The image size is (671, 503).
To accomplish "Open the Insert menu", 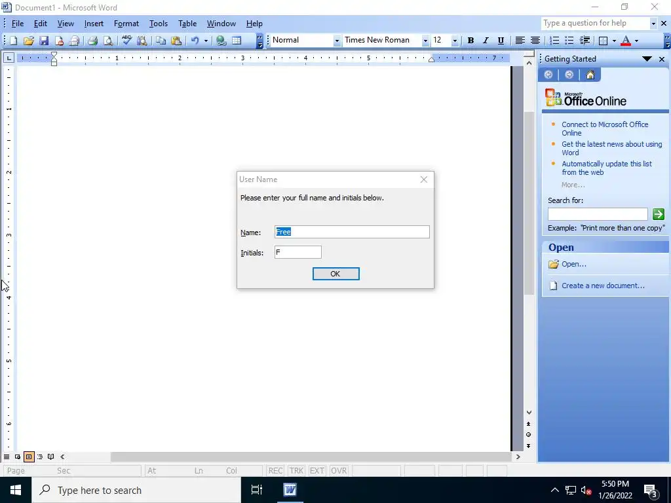I will (x=94, y=24).
